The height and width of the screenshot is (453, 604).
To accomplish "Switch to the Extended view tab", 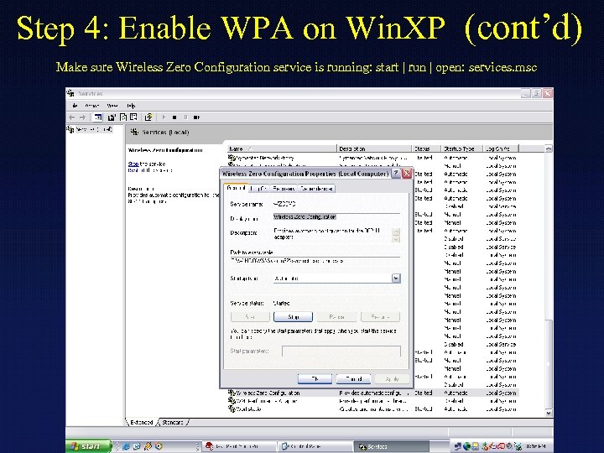I will pyautogui.click(x=141, y=422).
